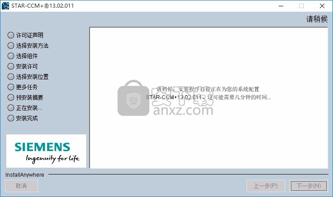Select the 选择安装方法 step label
The width and height of the screenshot is (333, 197).
pyautogui.click(x=32, y=46)
